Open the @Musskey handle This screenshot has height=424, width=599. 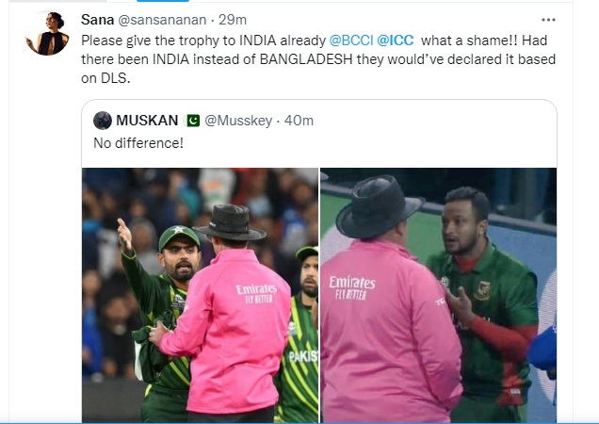pyautogui.click(x=238, y=121)
